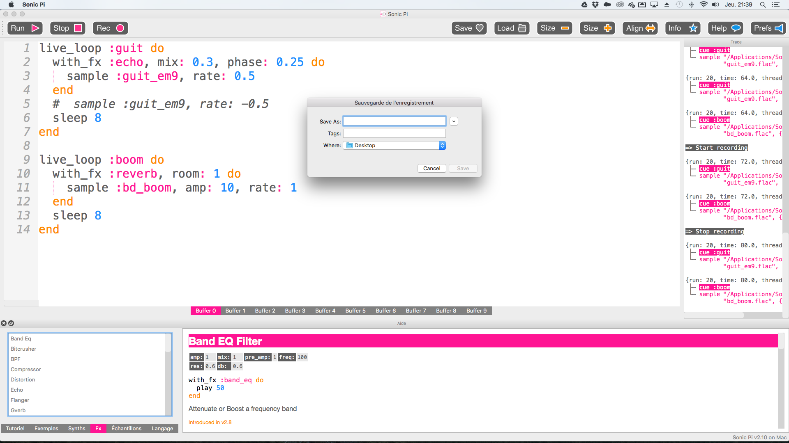Open the AirPlay display menu icon
This screenshot has height=443, width=789.
pos(654,5)
